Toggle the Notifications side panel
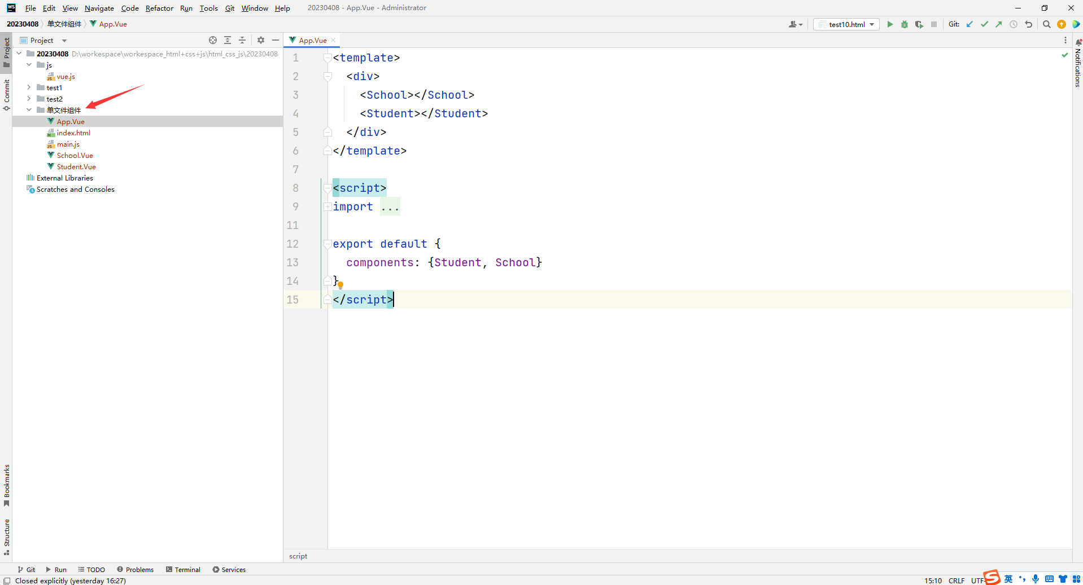 pyautogui.click(x=1077, y=63)
